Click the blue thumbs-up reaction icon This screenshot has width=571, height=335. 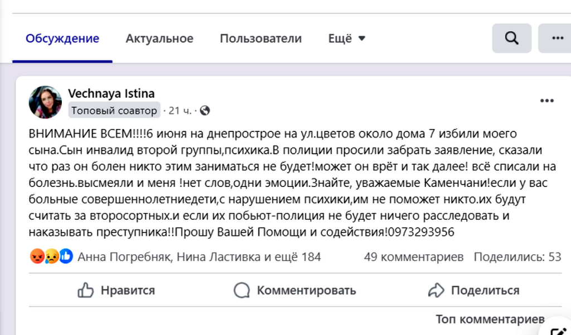click(x=66, y=257)
